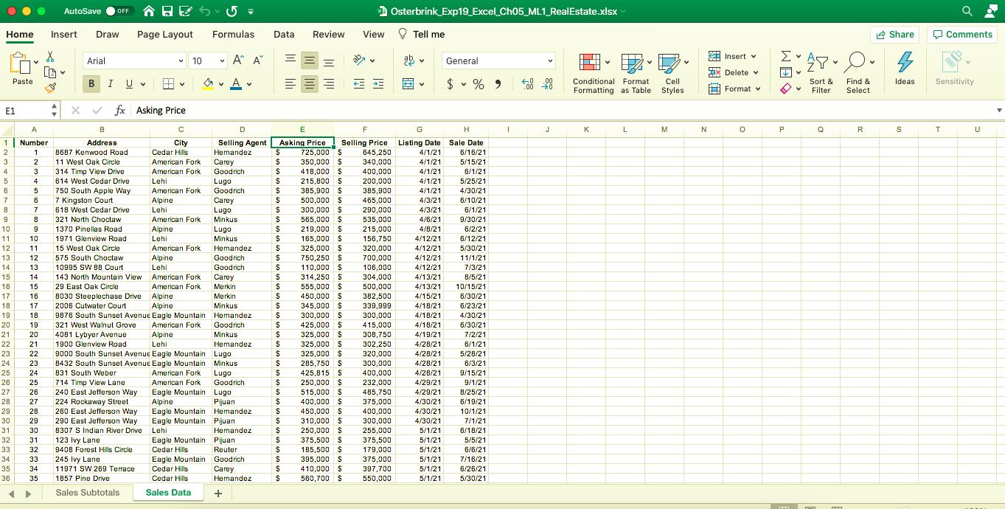Select the Format Painter brush

pyautogui.click(x=52, y=87)
